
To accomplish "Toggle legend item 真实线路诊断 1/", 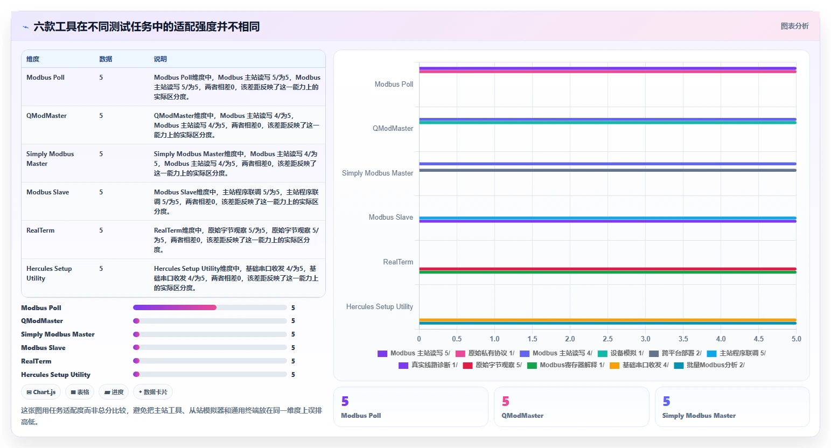I will (428, 365).
